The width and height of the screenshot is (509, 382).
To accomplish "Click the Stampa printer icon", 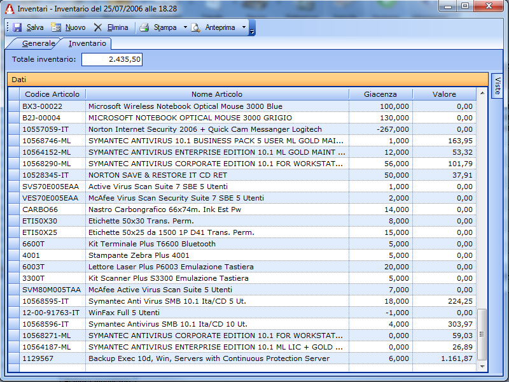I will (144, 27).
